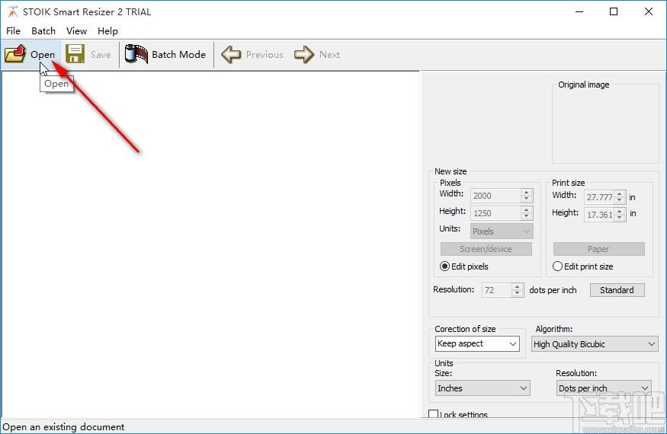Click the pixel Width field showing 2000
Image resolution: width=667 pixels, height=434 pixels.
(495, 196)
